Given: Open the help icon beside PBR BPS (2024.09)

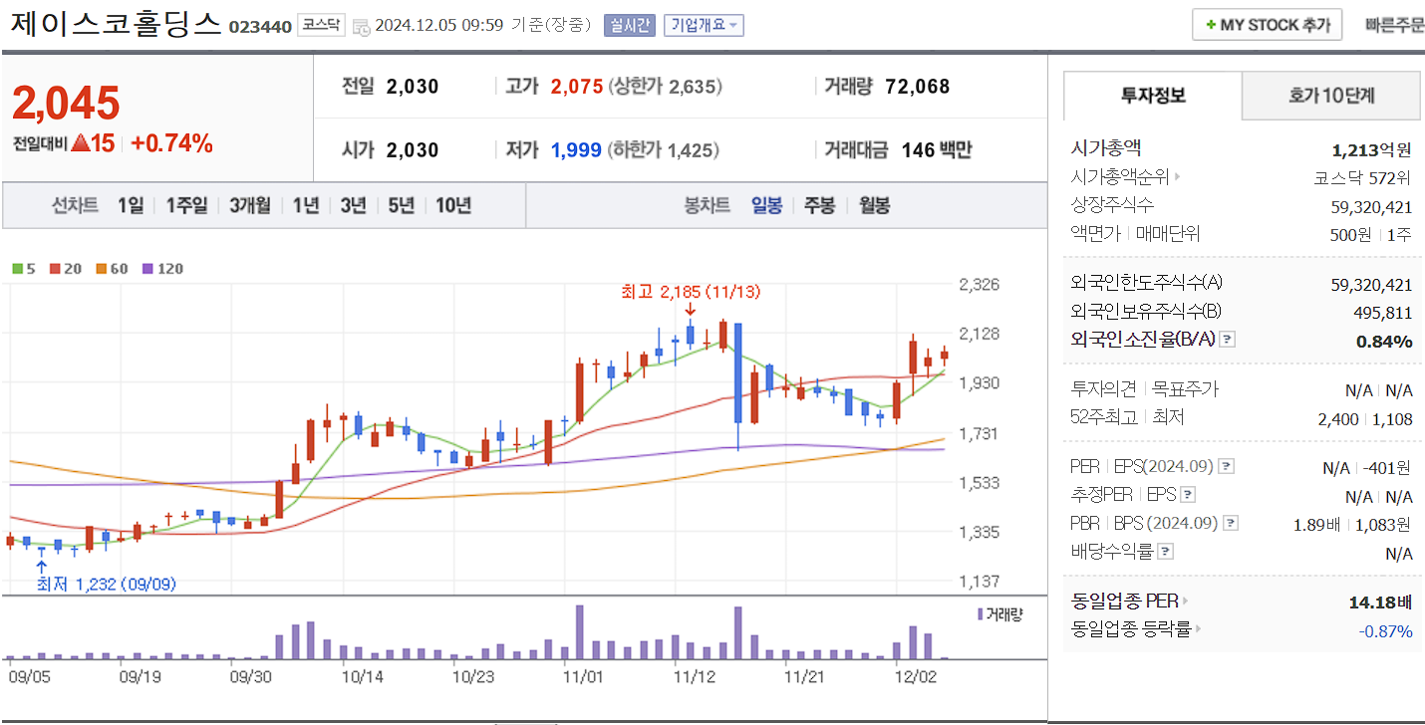Looking at the screenshot, I should point(1232,523).
